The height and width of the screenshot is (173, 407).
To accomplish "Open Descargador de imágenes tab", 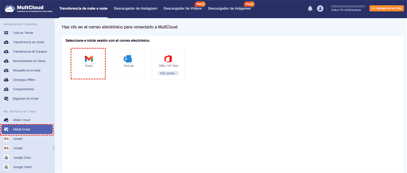I will pos(230,9).
